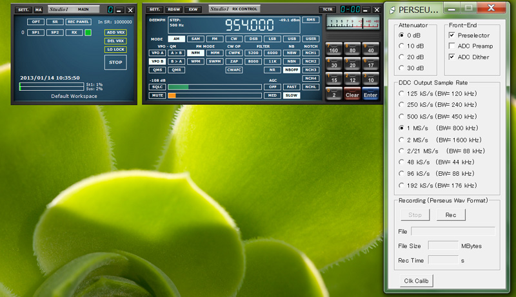
Task: Choose 125 kS/s sample rate
Action: (x=402, y=93)
